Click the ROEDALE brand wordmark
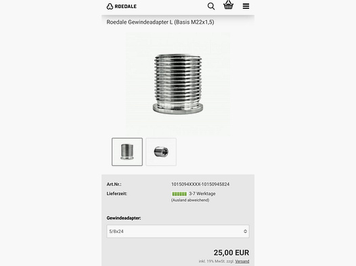This screenshot has height=266, width=356. (x=126, y=6)
